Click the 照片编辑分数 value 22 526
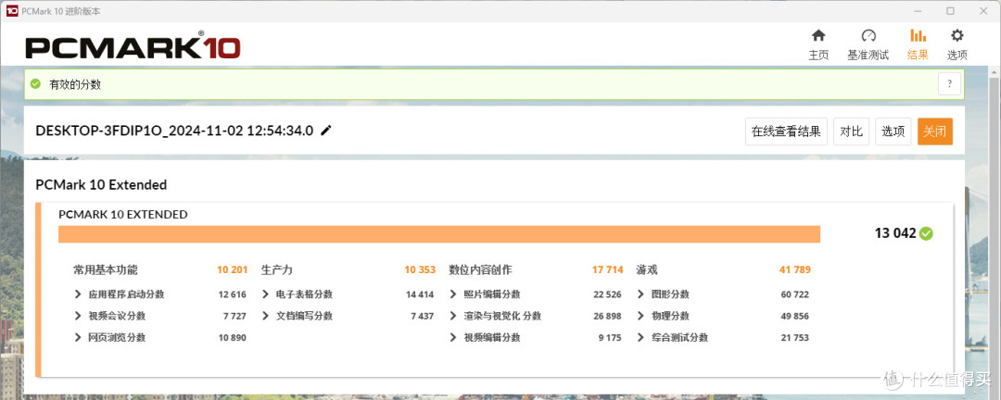 (608, 294)
